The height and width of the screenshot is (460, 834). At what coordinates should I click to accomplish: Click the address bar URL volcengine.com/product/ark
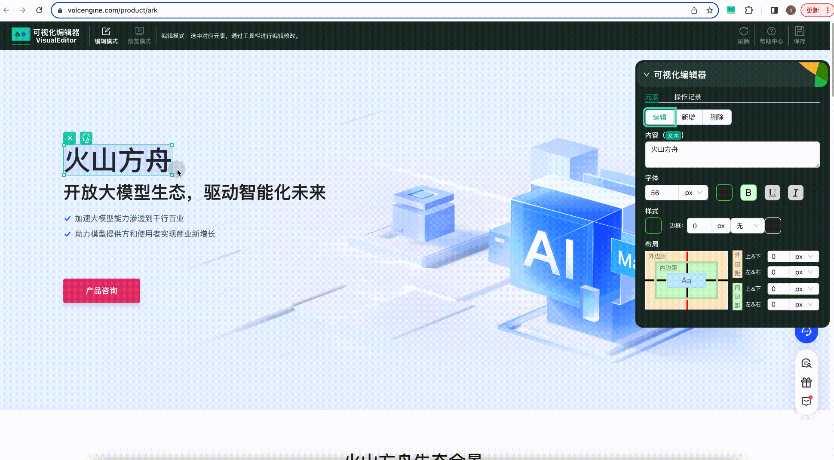[x=113, y=10]
